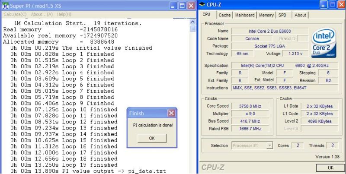Click the L1 Data value 2 x 32 KBytes
The image size is (346, 174).
pyautogui.click(x=320, y=106)
